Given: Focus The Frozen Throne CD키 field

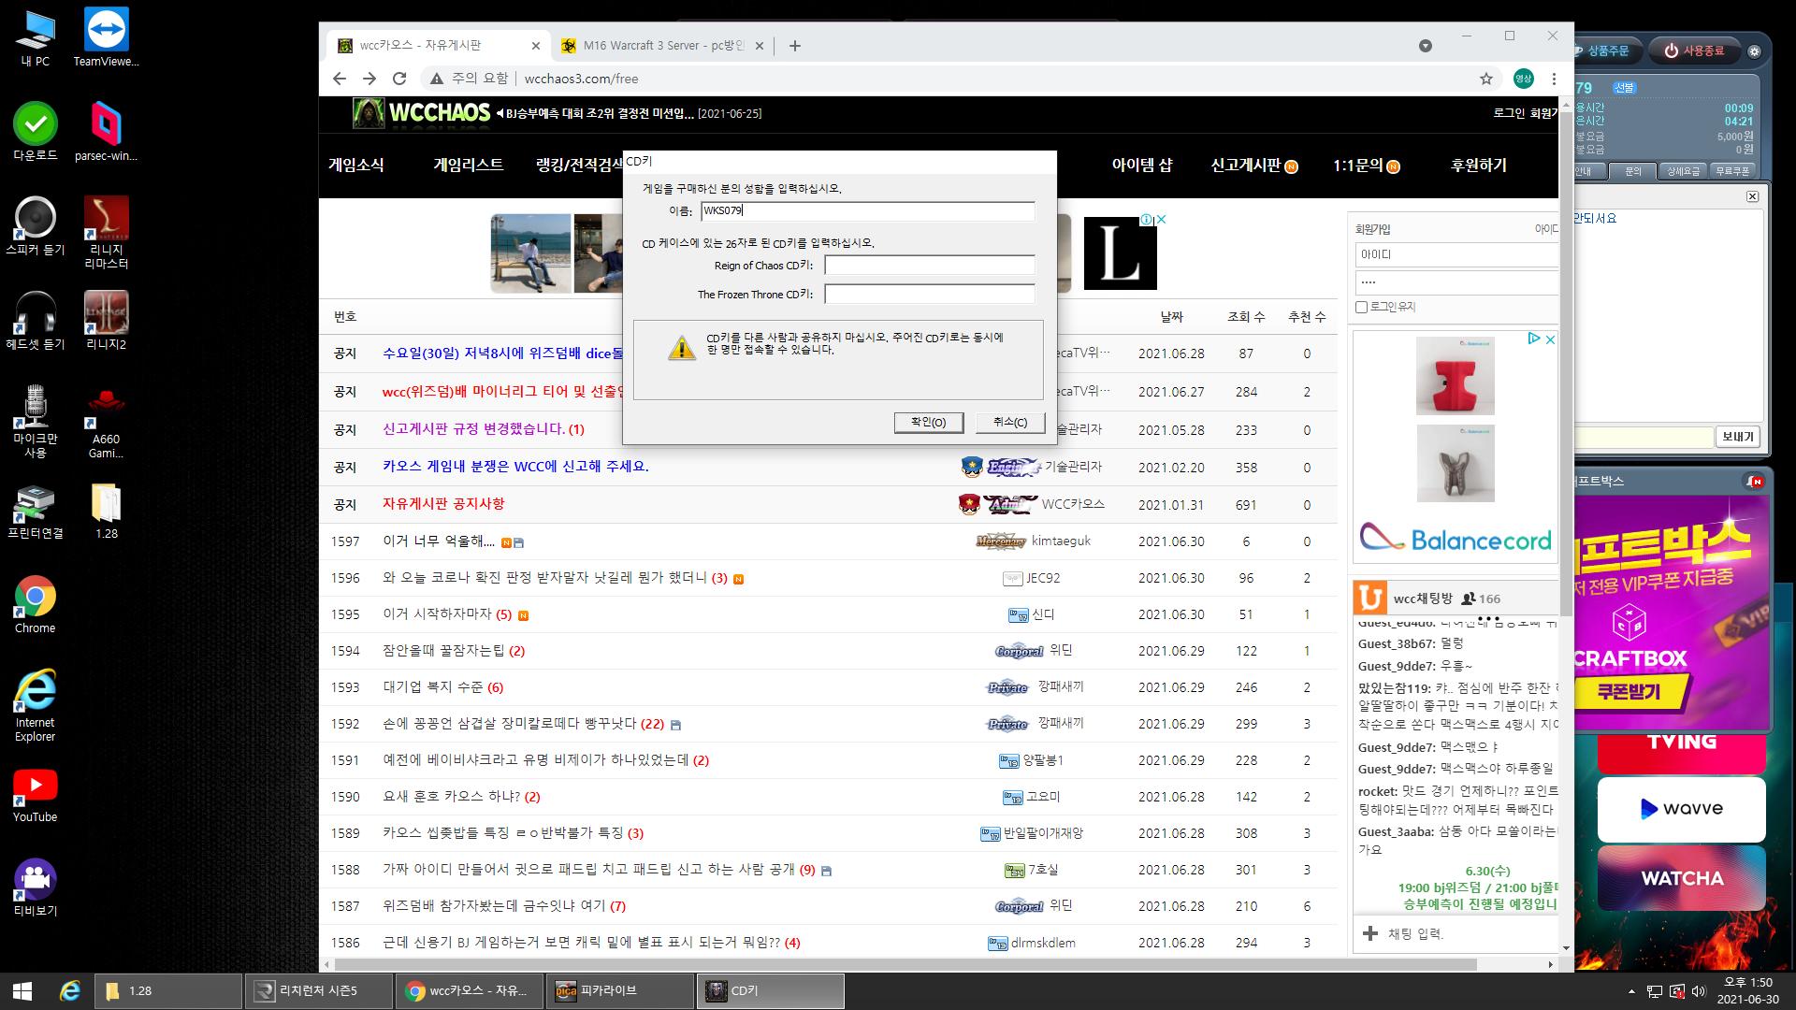Looking at the screenshot, I should 930,295.
